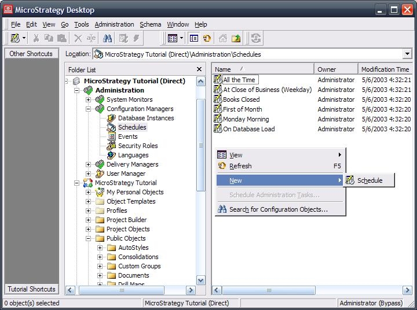Expand the My Personal Objects node
The image size is (417, 310).
(x=88, y=192)
